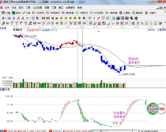Click the 能量买卖 indicator panel label
Image resolution: width=166 pixels, height=132 pixels.
tap(5, 90)
